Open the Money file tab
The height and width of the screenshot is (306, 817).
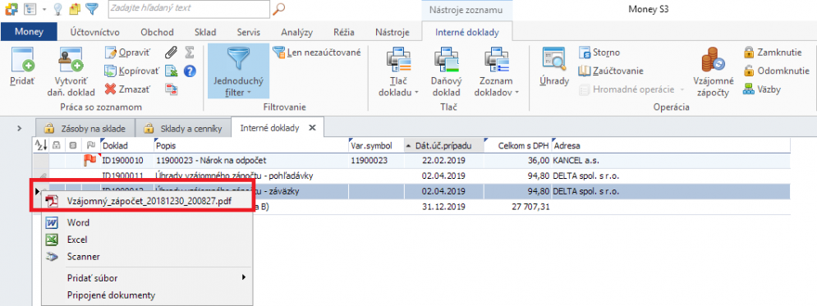coord(30,32)
